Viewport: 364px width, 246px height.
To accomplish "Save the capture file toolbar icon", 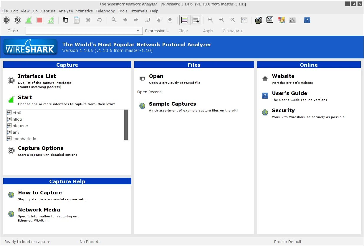I will [77, 20].
